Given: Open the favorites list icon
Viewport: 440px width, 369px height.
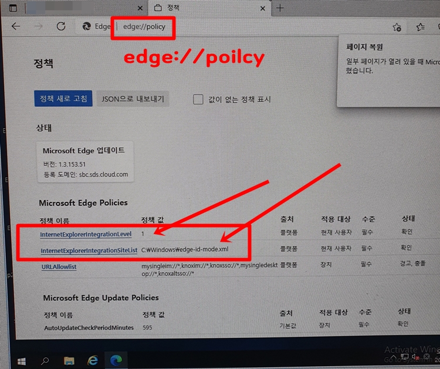Looking at the screenshot, I should pos(421,27).
